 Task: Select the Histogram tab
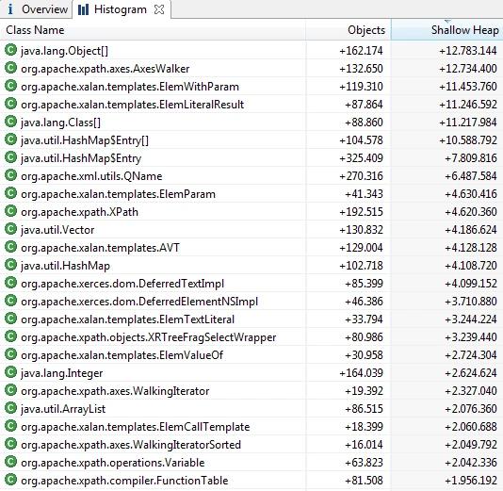coord(121,9)
